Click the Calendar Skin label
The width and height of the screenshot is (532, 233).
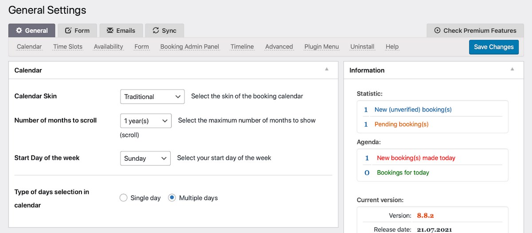pos(35,96)
